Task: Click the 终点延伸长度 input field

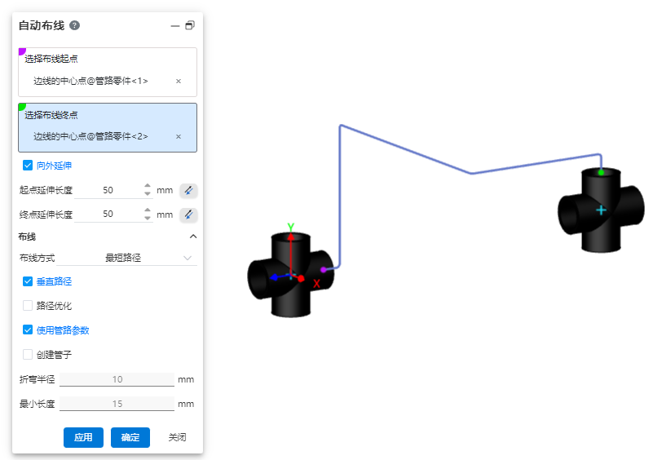Action: click(108, 215)
